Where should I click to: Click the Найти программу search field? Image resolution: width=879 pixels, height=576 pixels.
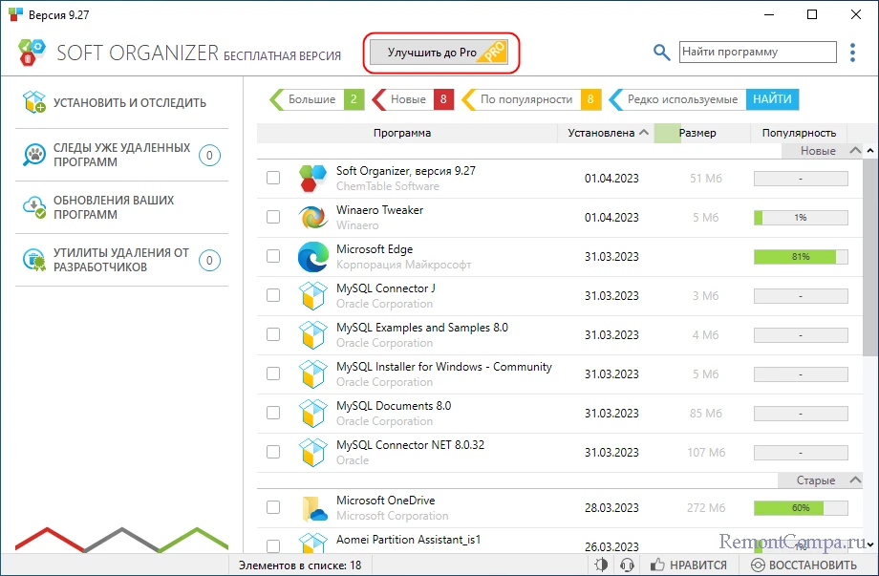tap(758, 53)
